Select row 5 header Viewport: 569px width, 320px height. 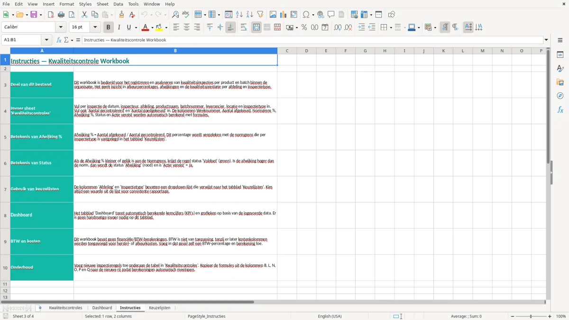coord(5,137)
